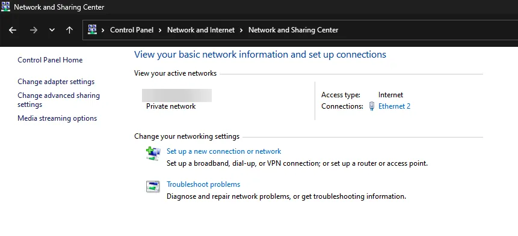Open Control Panel Home link
This screenshot has height=236, width=518.
[50, 60]
